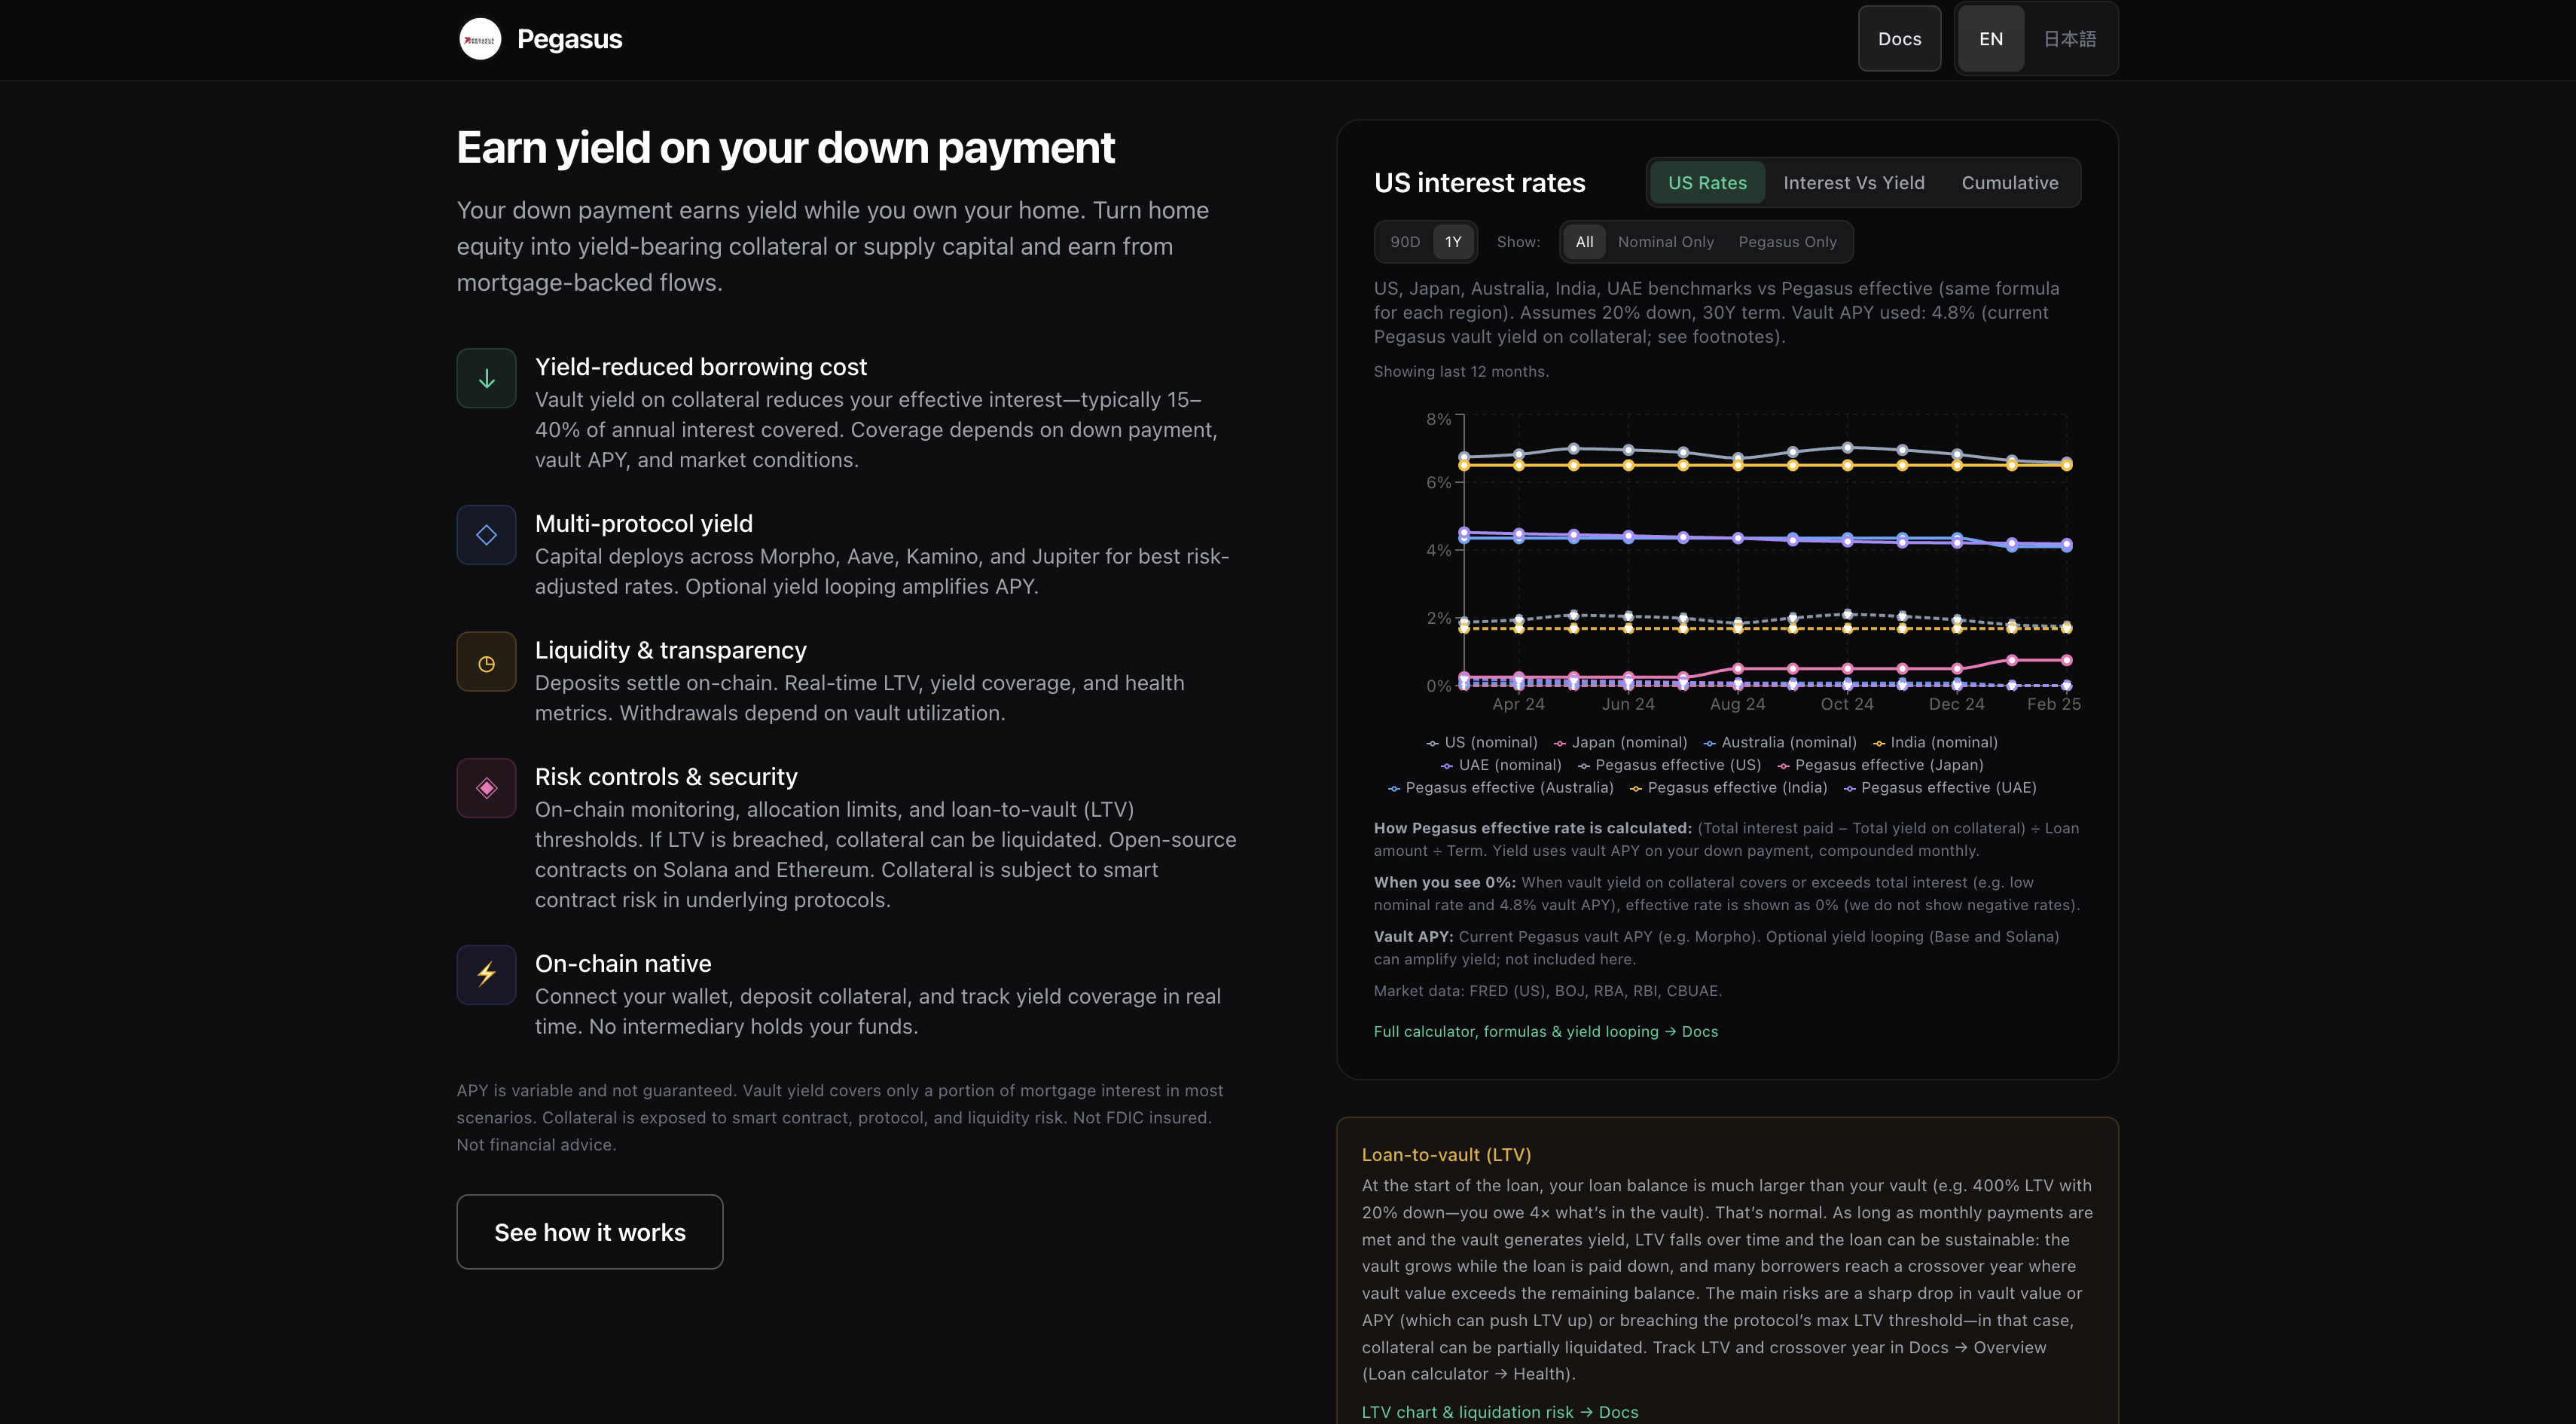Click the green down-arrow yield icon
2576x1424 pixels.
486,378
